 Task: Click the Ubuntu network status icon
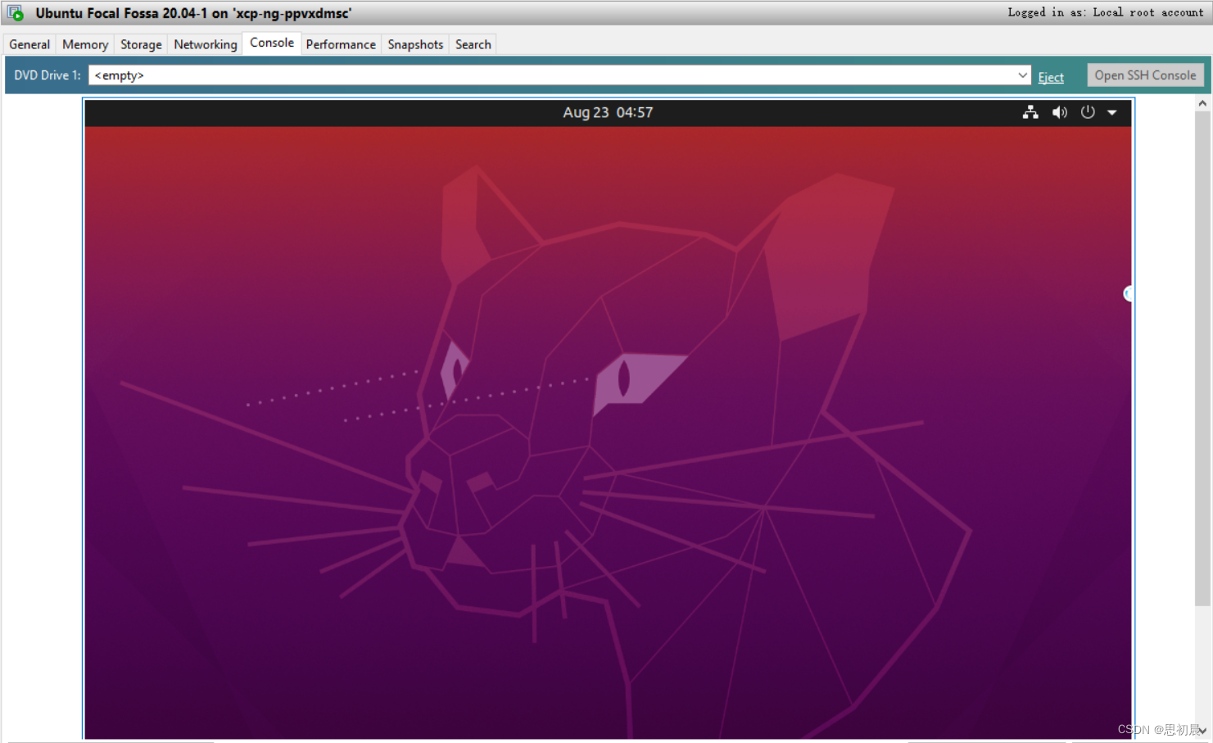point(1030,112)
